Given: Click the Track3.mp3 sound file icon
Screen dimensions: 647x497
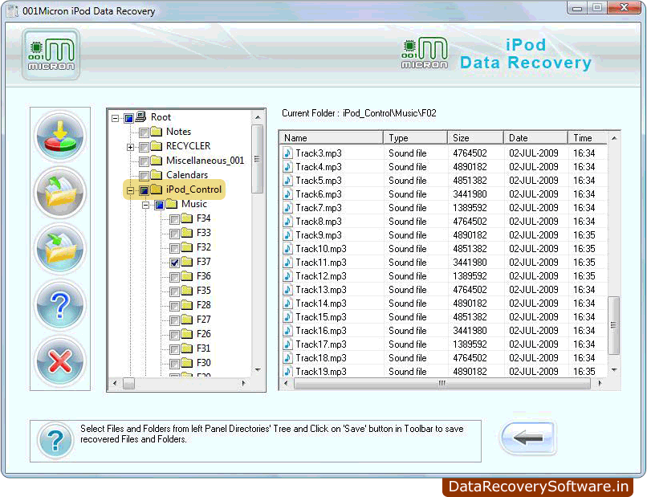Looking at the screenshot, I should click(x=287, y=153).
